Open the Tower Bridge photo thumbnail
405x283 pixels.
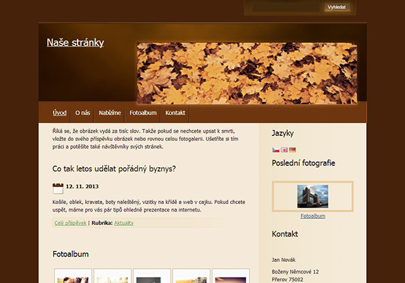tap(313, 197)
